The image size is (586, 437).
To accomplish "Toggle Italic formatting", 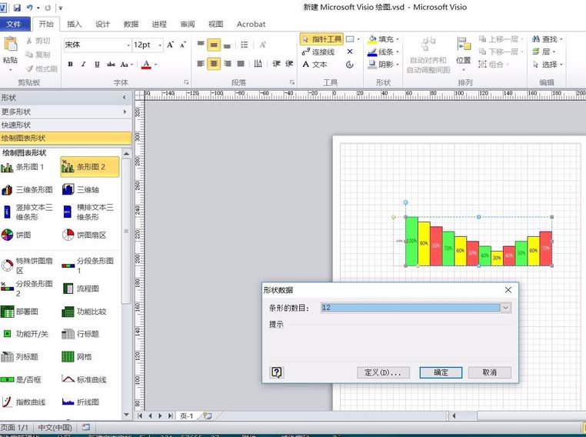I will [83, 65].
